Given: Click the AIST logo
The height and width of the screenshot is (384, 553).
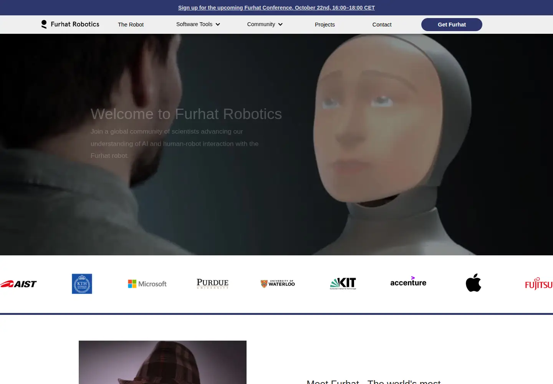Looking at the screenshot, I should coord(18,284).
